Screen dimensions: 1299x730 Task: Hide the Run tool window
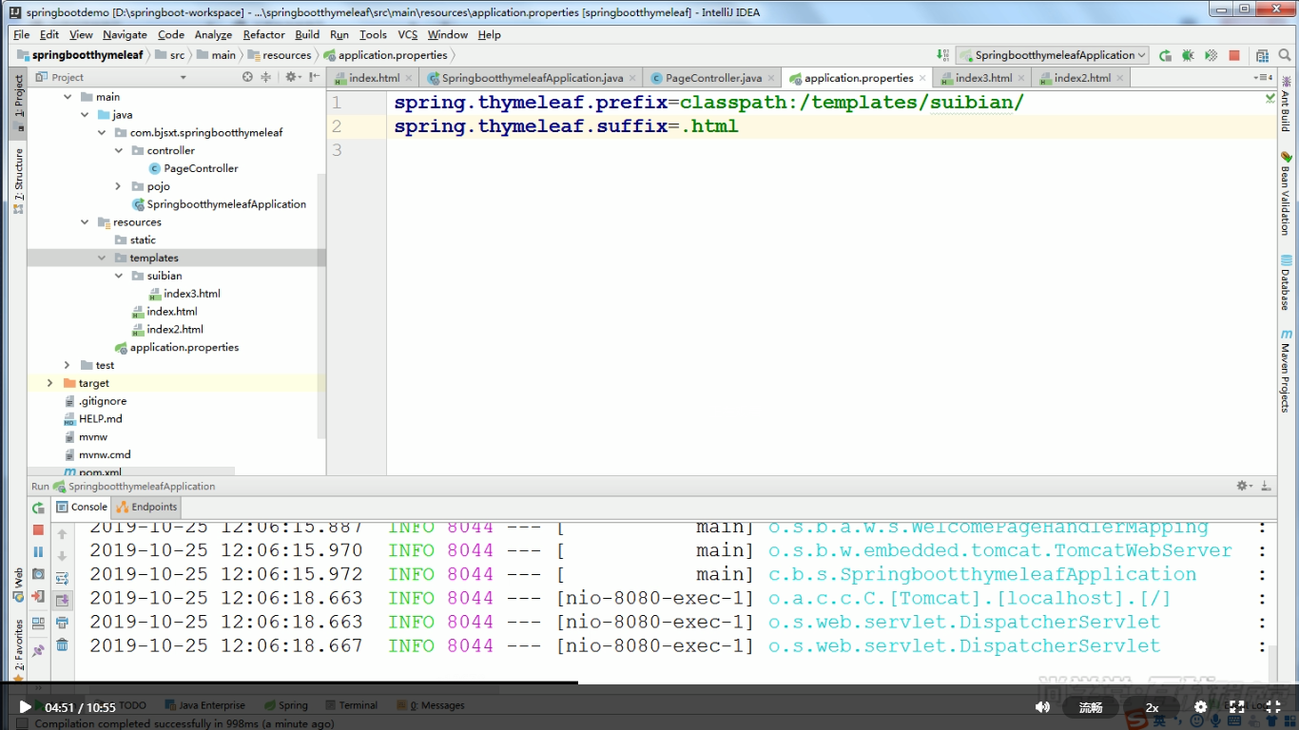pyautogui.click(x=1266, y=486)
